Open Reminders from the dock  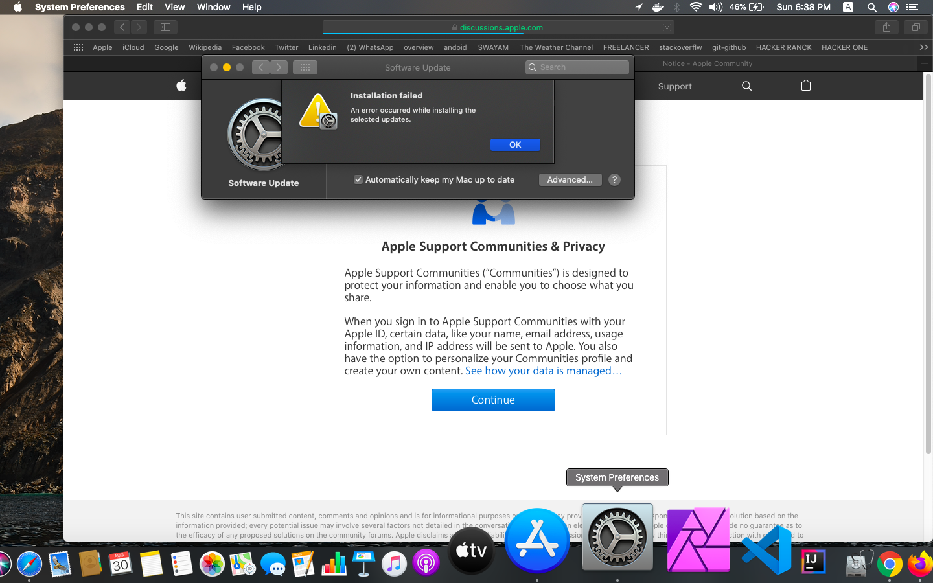[x=181, y=564]
